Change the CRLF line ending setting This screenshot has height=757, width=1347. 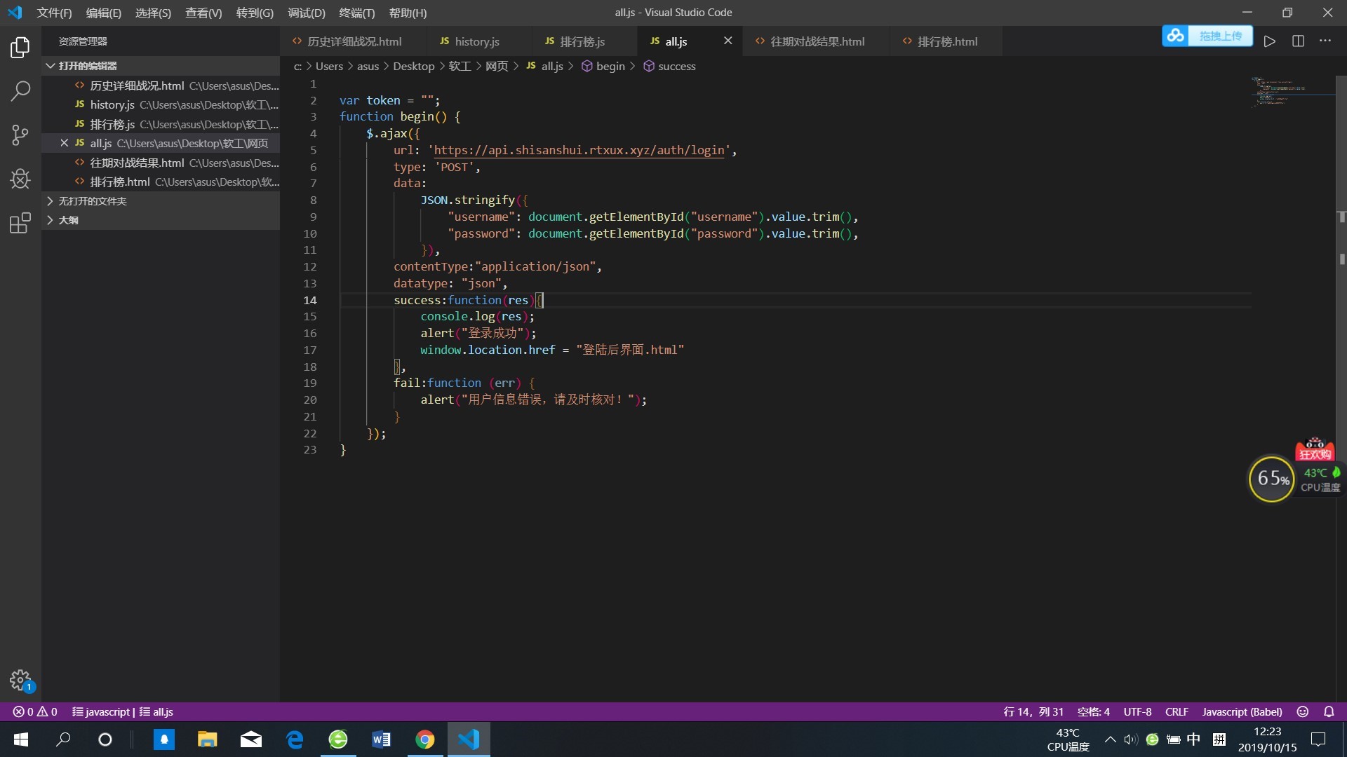(x=1177, y=711)
